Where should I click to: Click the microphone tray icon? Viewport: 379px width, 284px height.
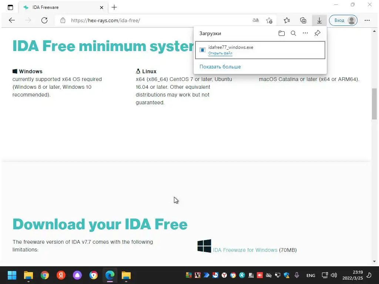pos(297,275)
